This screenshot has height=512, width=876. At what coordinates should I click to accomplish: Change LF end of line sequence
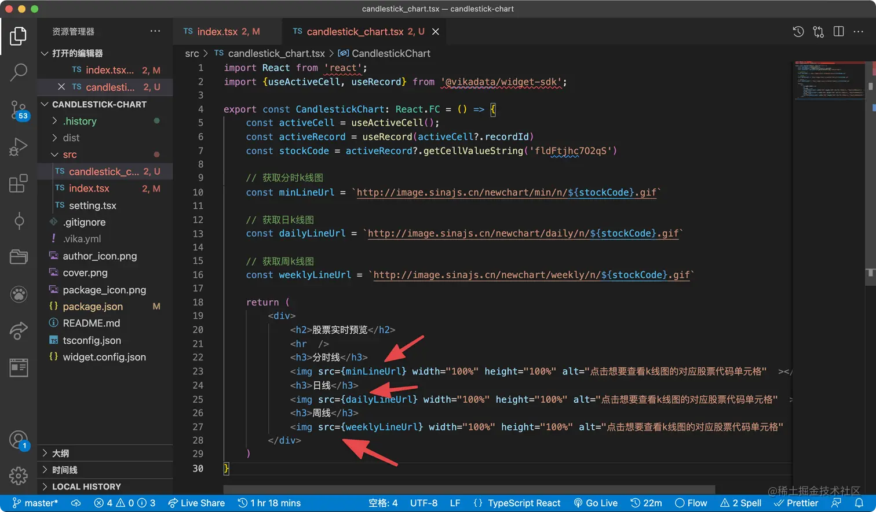[x=455, y=503]
